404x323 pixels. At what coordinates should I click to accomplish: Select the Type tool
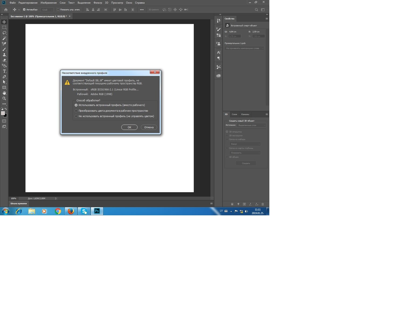[x=4, y=71]
